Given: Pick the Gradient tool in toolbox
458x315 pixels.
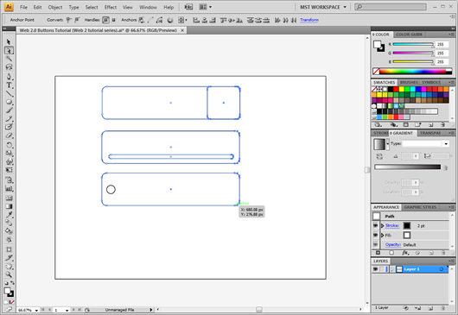Looking at the screenshot, I should (x=9, y=206).
